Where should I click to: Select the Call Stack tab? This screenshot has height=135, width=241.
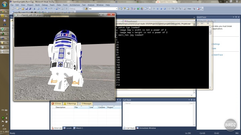pyautogui.click(x=129, y=128)
